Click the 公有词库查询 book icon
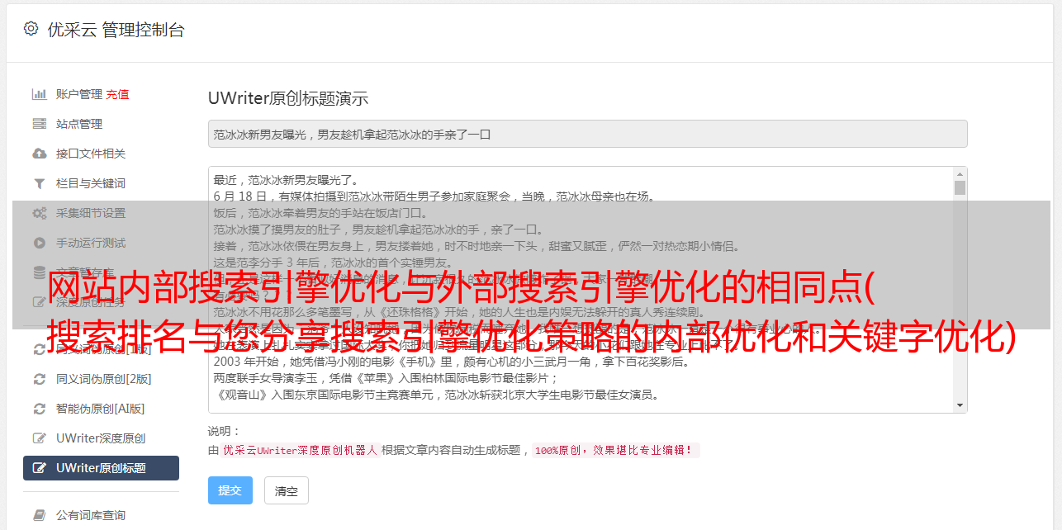 click(39, 515)
